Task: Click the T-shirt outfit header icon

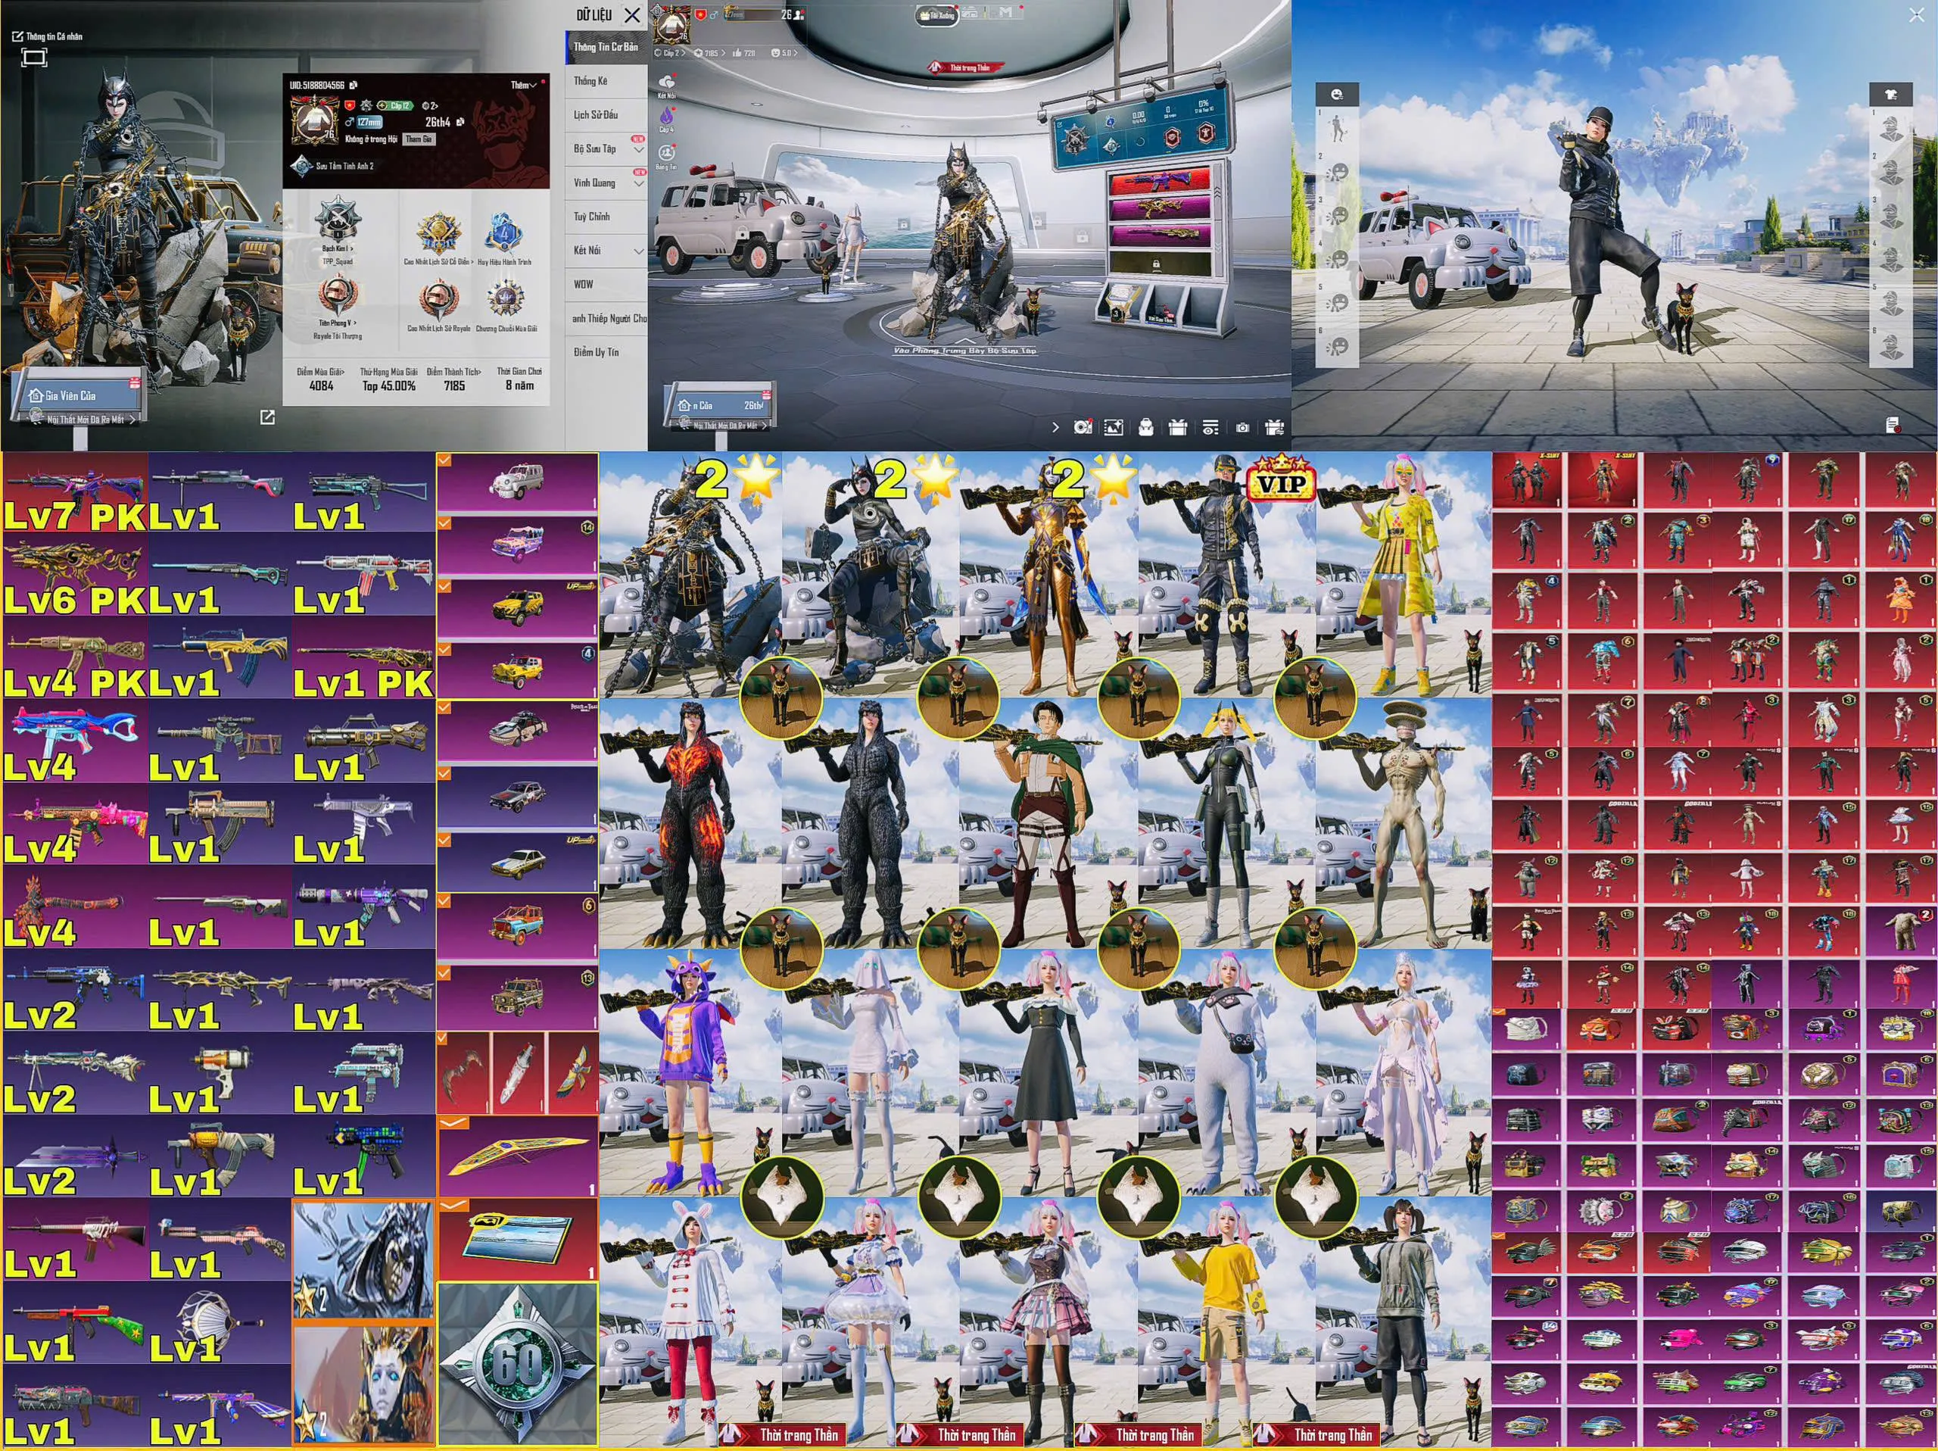Action: (x=1892, y=94)
